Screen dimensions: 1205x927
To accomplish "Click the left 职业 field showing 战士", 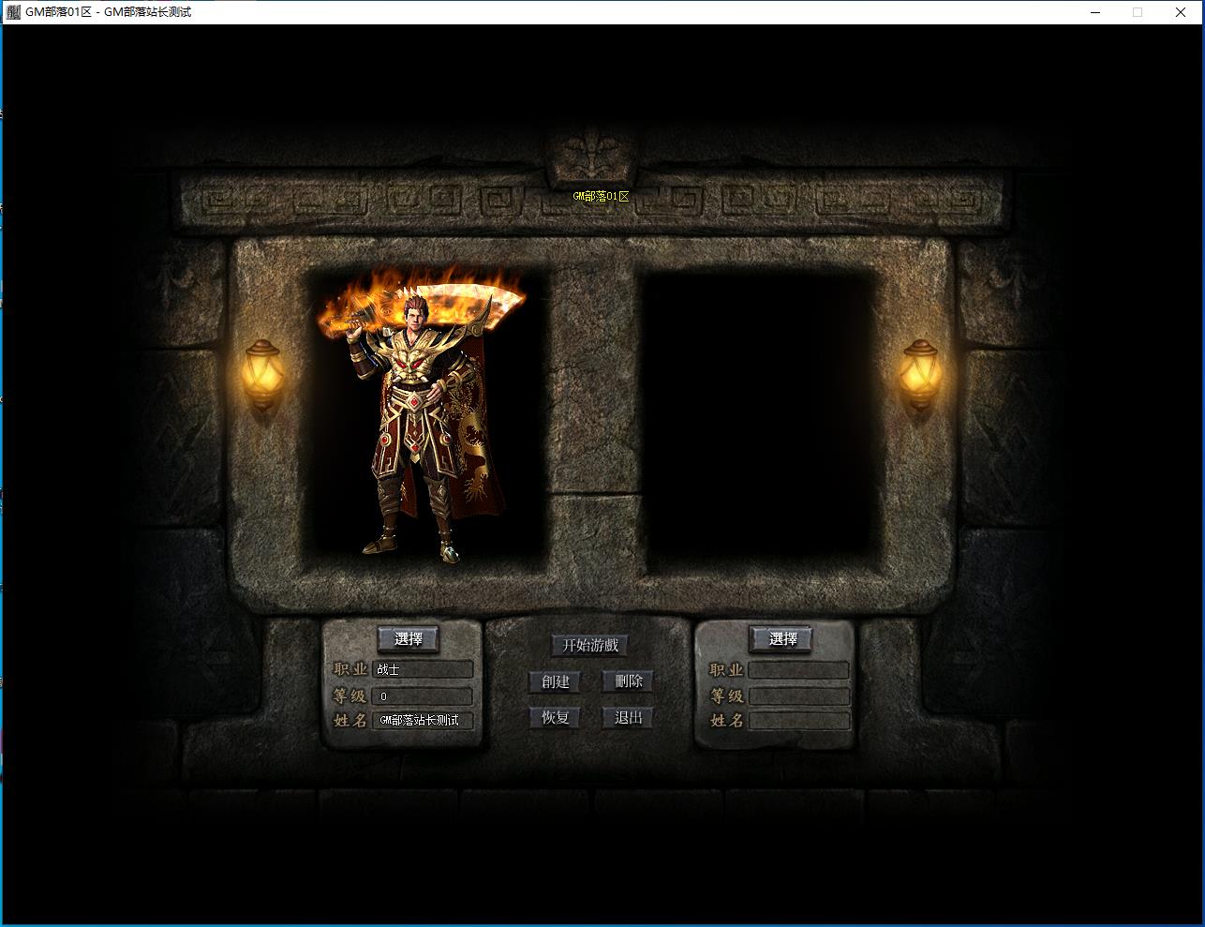I will coord(423,669).
